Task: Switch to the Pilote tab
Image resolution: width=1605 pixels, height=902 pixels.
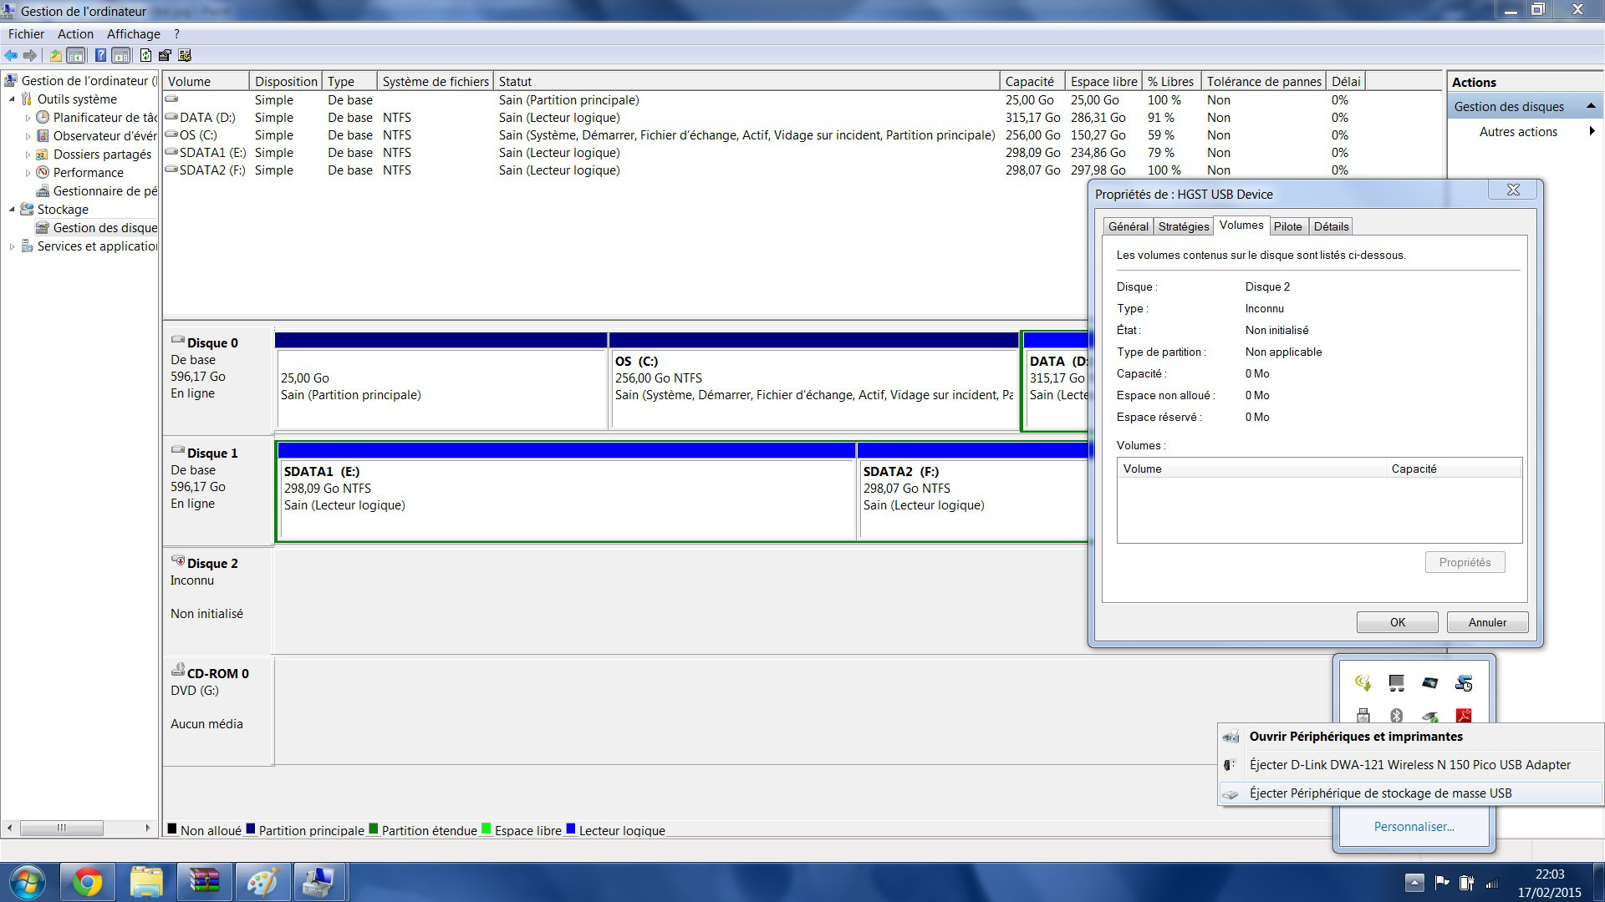Action: pos(1287,226)
